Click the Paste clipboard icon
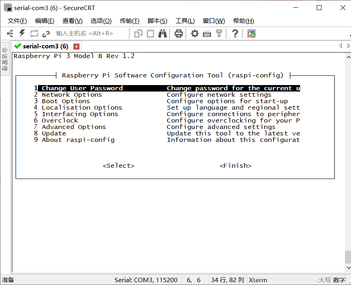The image size is (351, 285). click(x=150, y=33)
